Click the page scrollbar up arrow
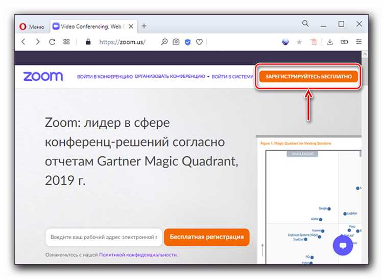 [365, 54]
